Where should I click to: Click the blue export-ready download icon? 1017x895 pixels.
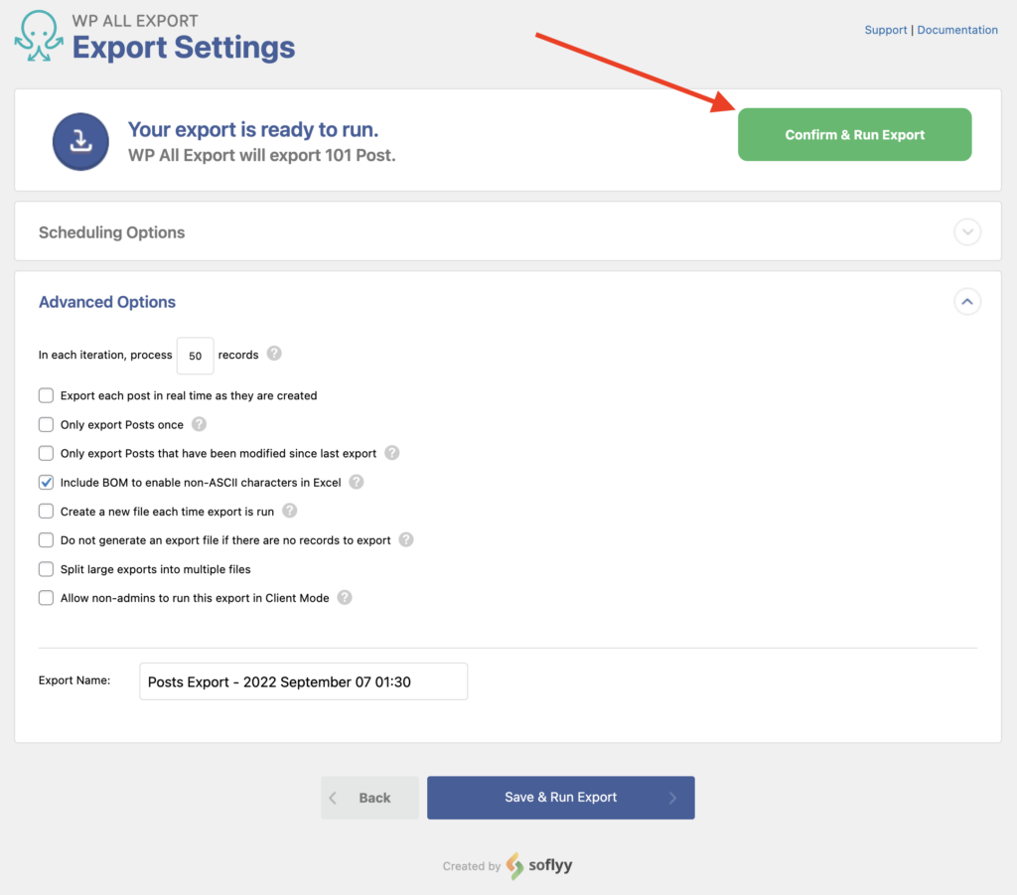tap(80, 141)
